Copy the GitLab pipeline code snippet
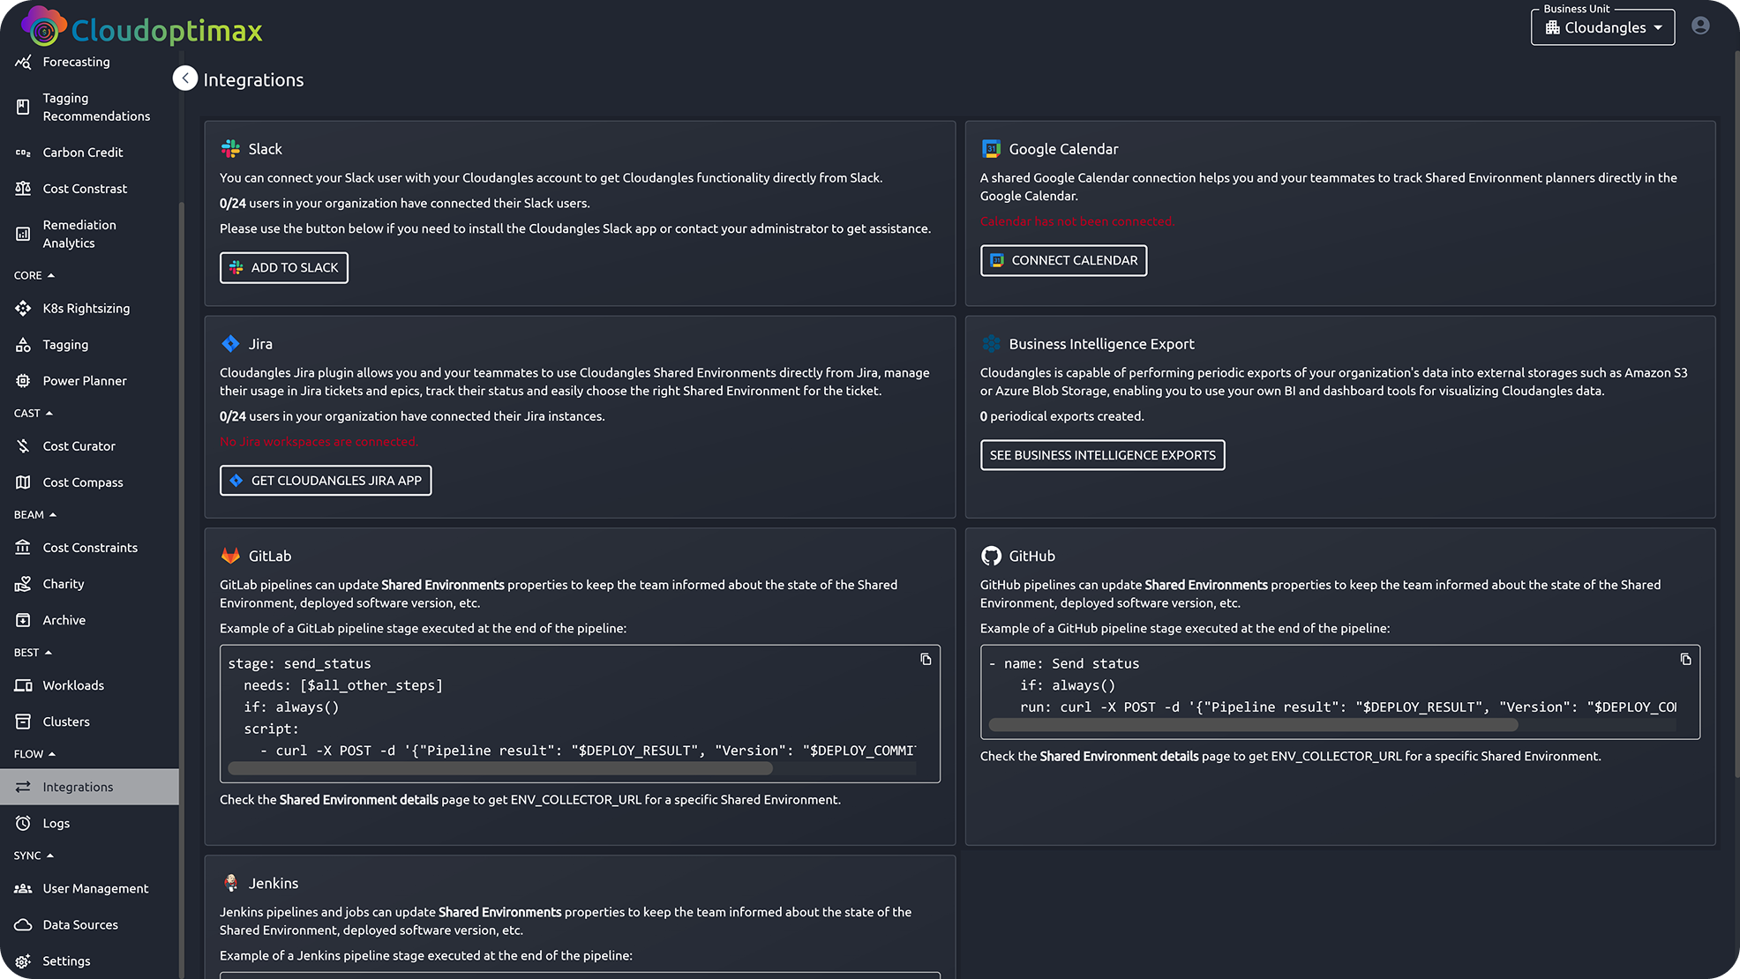Screen dimensions: 1740x979 (x=926, y=660)
